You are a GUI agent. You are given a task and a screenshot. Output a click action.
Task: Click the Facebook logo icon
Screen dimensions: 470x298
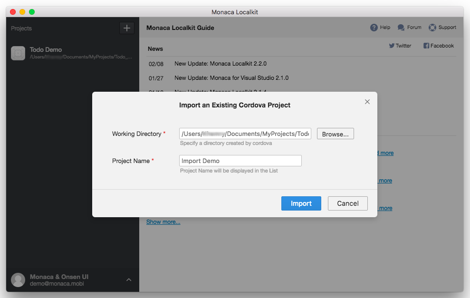pyautogui.click(x=426, y=46)
